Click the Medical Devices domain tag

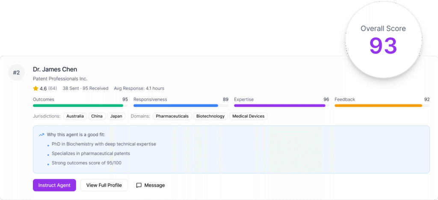click(249, 116)
